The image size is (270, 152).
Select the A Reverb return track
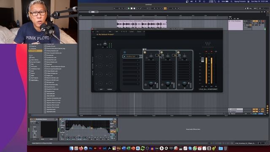(236, 109)
